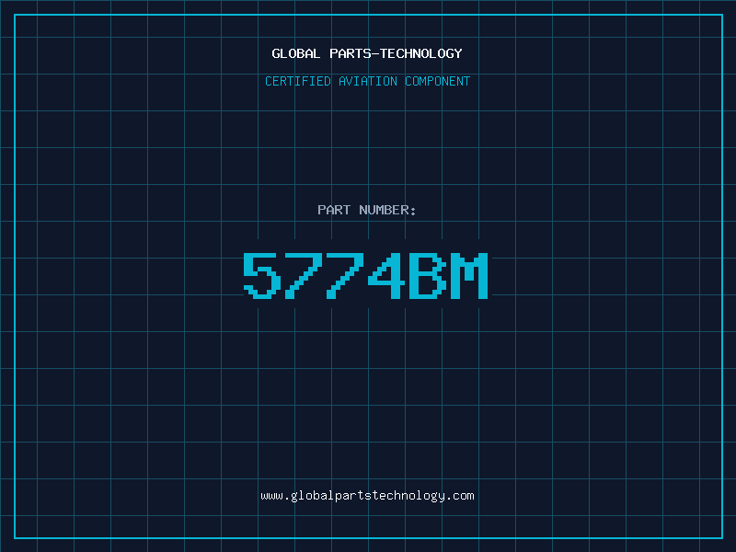
Task: Click the 'GLOBAL PARTS-TECHNOLOGY' title text
Action: [x=367, y=53]
